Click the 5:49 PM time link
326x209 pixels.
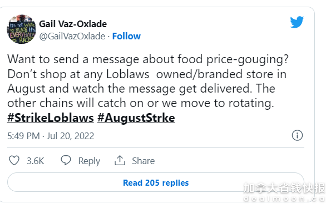[23, 136]
